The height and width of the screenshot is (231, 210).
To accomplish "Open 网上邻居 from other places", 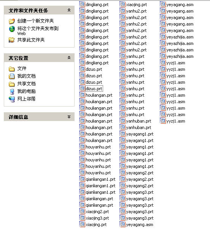I will coord(26,99).
